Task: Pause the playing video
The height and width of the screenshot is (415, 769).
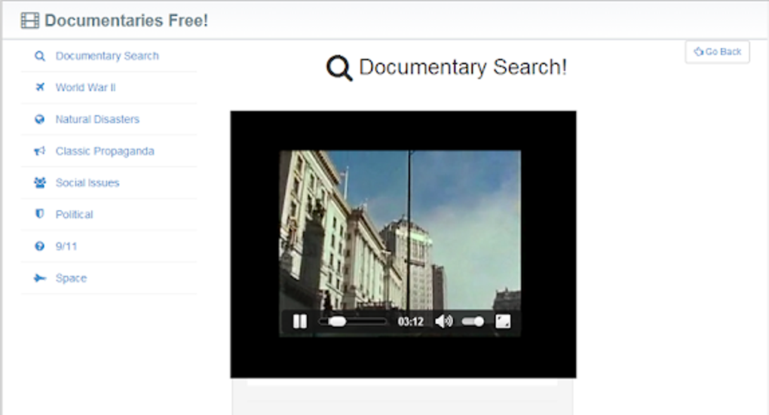Action: pos(299,322)
